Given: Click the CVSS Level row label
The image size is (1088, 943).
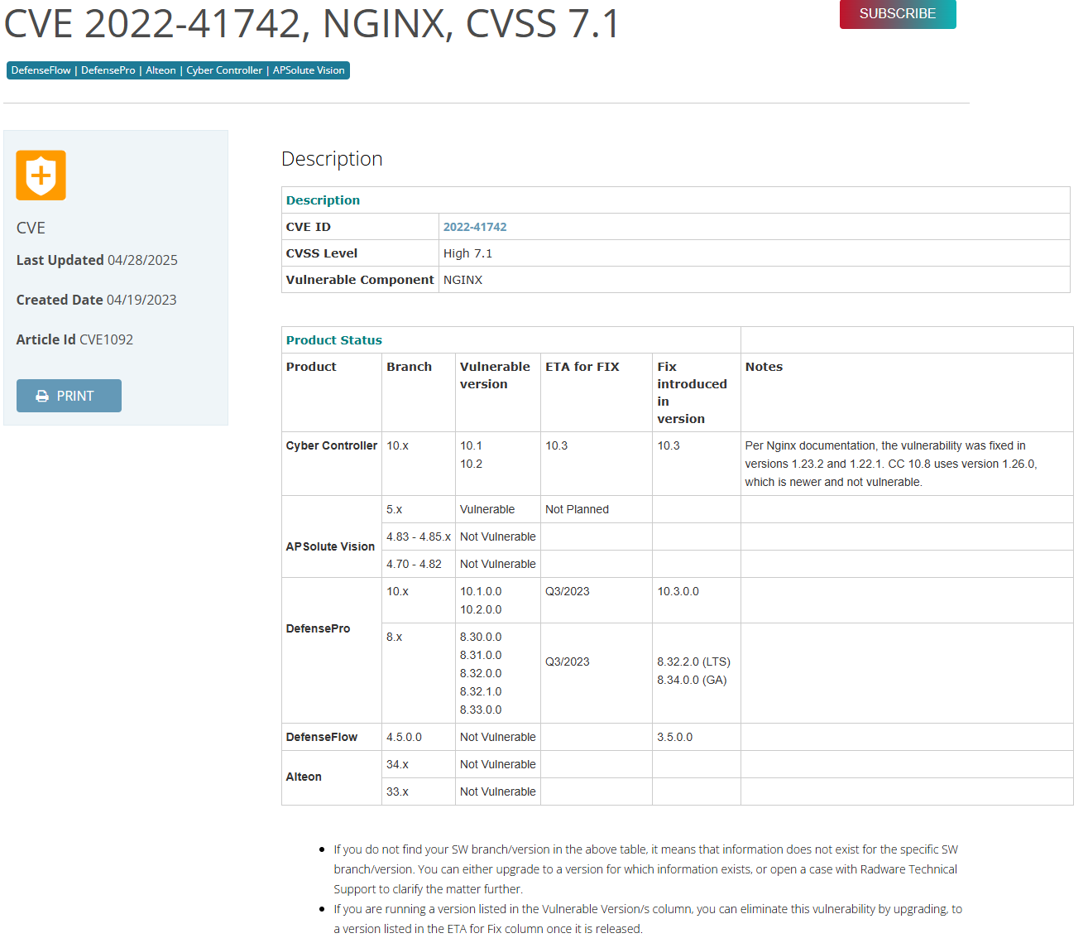Looking at the screenshot, I should (322, 253).
